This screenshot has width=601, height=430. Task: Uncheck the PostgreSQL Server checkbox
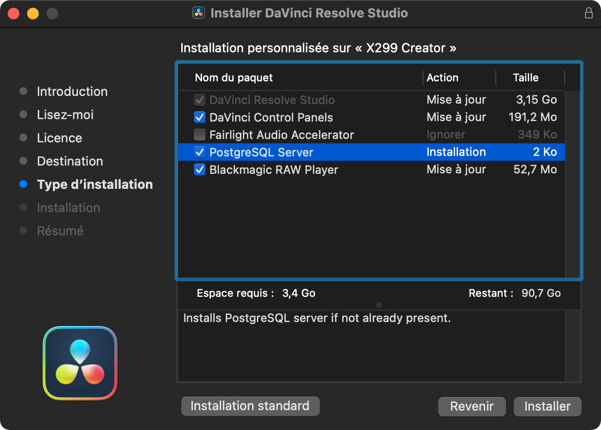tap(199, 153)
